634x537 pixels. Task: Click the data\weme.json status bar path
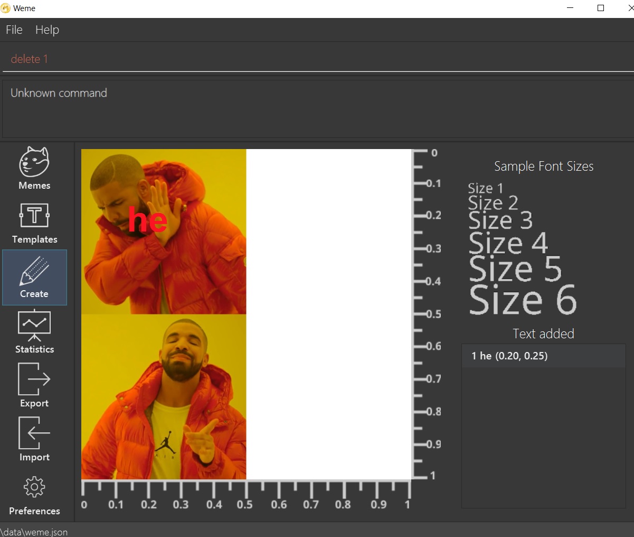34,532
